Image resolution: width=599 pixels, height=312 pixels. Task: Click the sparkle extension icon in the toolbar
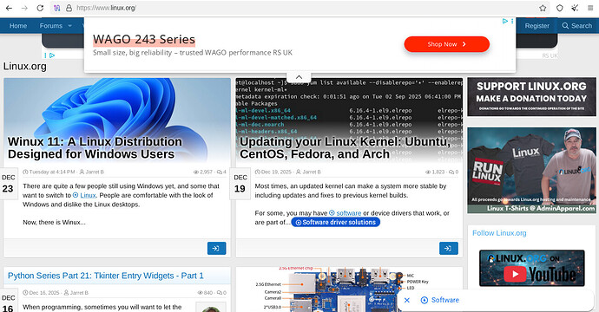point(575,8)
